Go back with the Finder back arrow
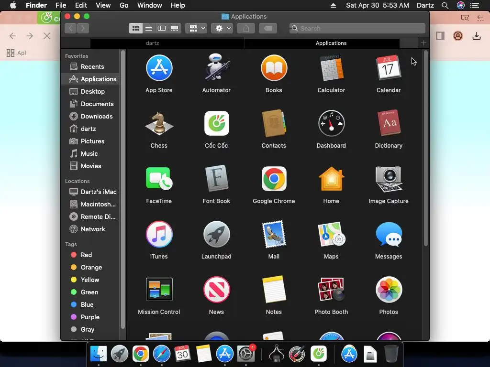This screenshot has height=367, width=490. click(x=71, y=28)
